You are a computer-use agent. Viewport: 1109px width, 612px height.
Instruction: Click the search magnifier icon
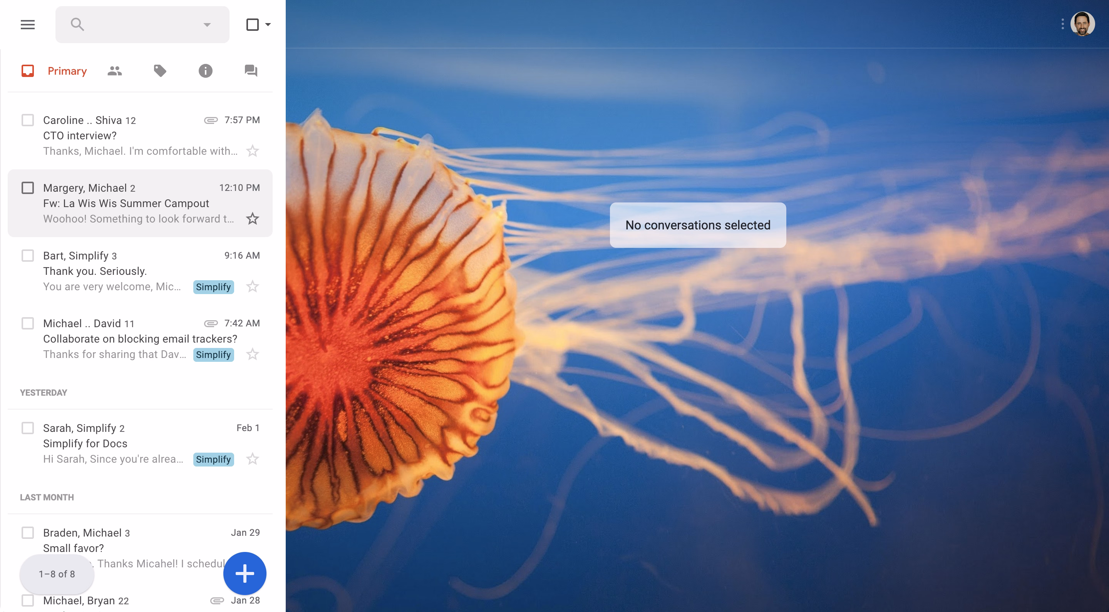(x=77, y=25)
